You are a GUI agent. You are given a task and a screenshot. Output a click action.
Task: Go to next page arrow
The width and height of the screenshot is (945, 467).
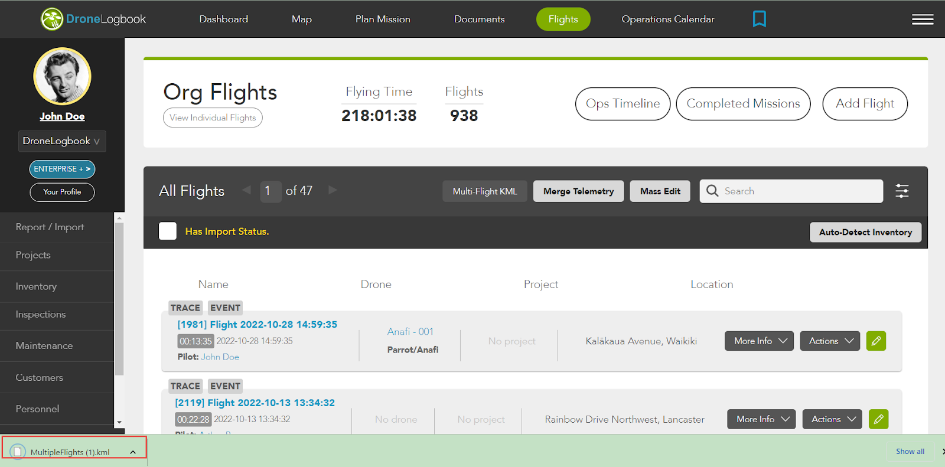pos(333,190)
